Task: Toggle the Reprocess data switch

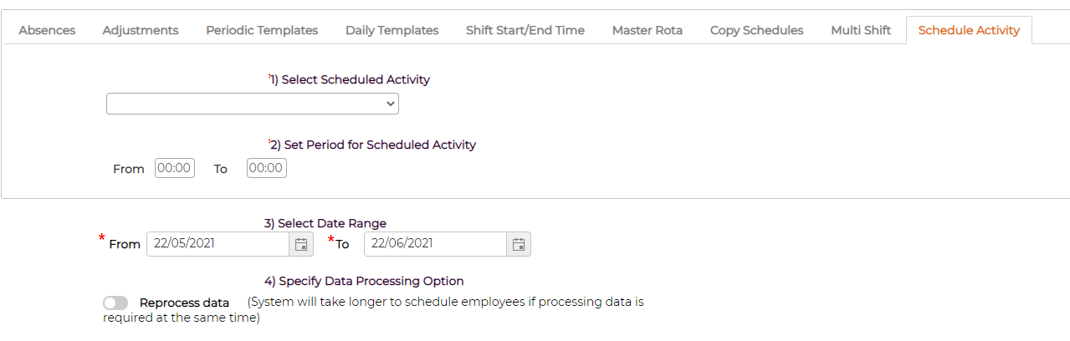Action: pos(115,303)
